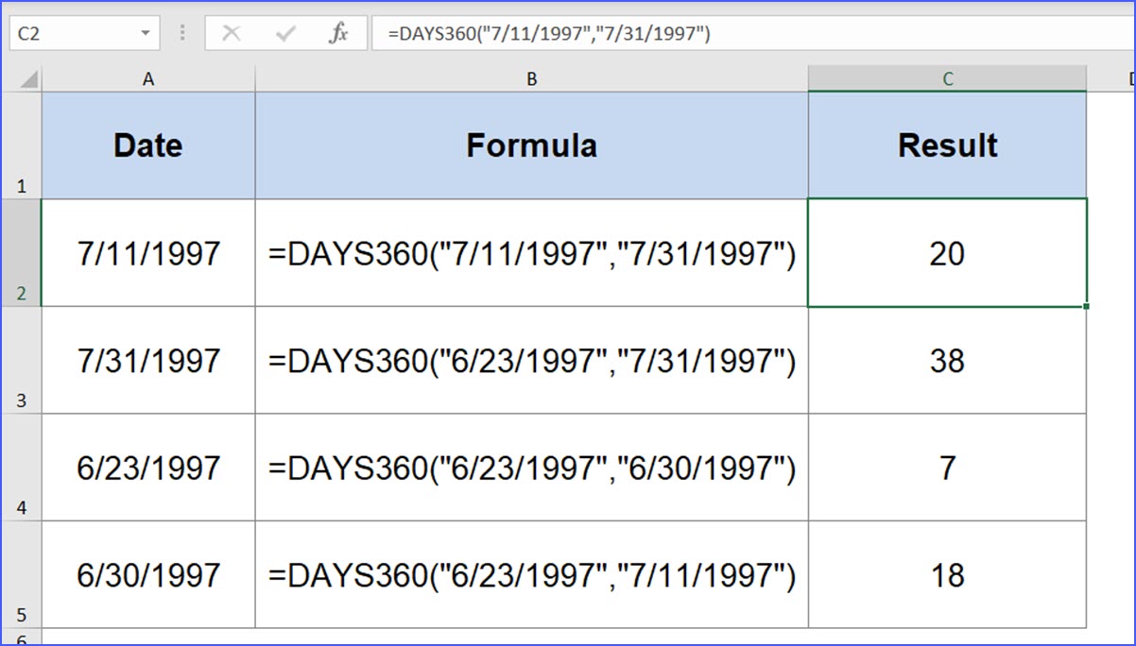Select the cell showing result 7
Viewport: 1136px width, 646px height.
tap(947, 468)
